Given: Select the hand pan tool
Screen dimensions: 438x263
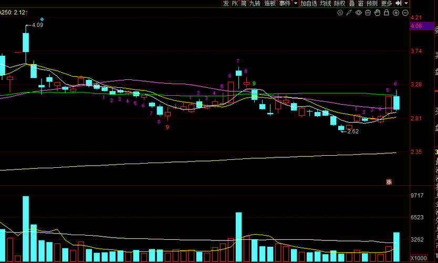Looking at the screenshot, I should [x=377, y=13].
